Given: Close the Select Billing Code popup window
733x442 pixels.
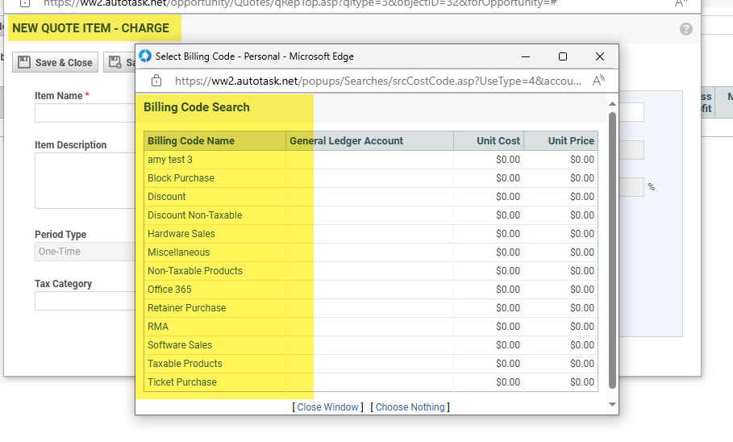Looking at the screenshot, I should click(x=600, y=56).
